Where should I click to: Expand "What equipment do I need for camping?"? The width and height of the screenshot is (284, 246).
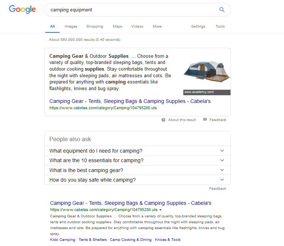[x=138, y=151]
